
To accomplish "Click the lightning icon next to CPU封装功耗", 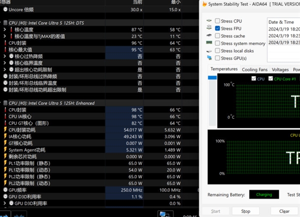I will tap(5, 129).
